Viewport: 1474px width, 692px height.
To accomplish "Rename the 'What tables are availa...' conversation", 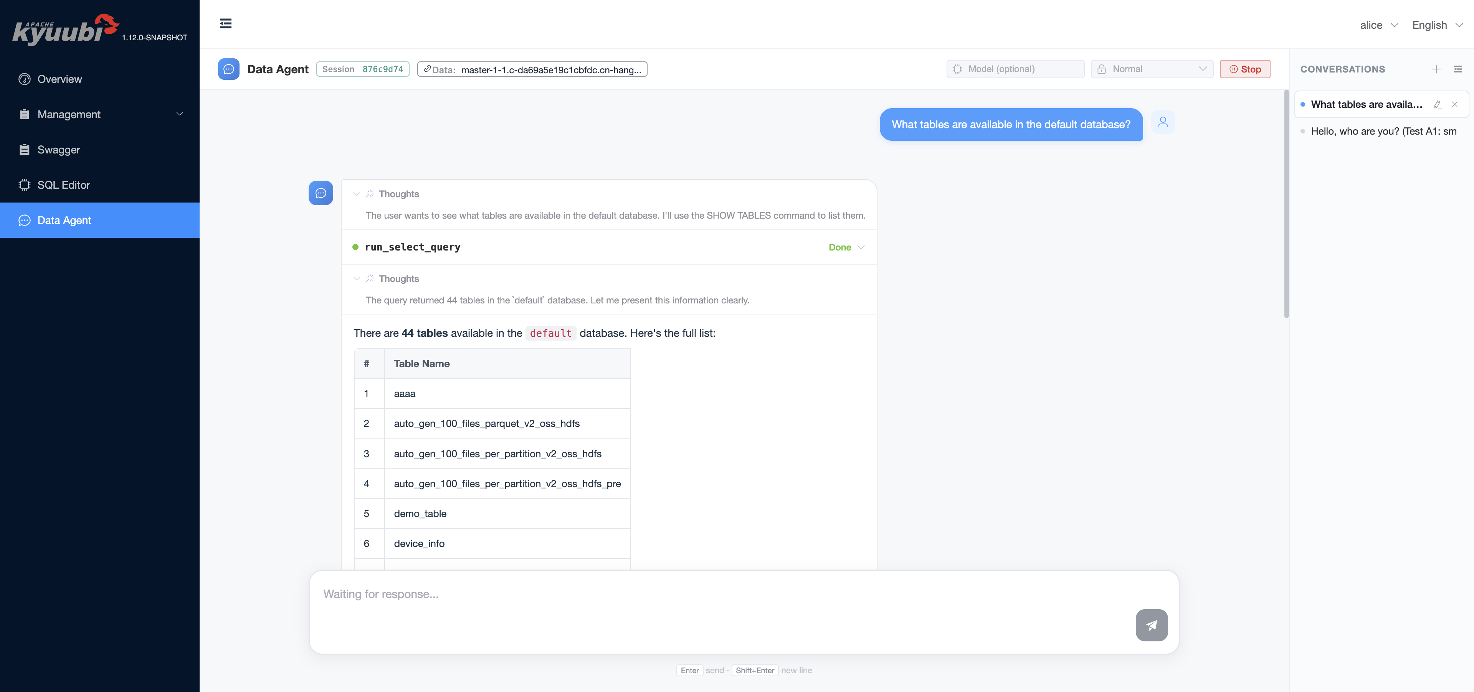I will (1438, 104).
